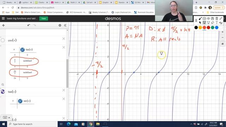Open File Explorer from the taskbar
The height and width of the screenshot is (127, 226).
(x=98, y=124)
